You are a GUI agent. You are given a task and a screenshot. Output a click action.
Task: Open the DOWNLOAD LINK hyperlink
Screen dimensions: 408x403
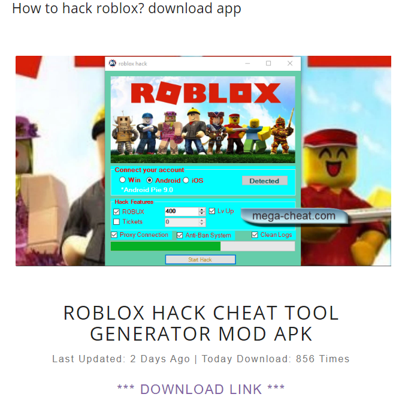201,389
